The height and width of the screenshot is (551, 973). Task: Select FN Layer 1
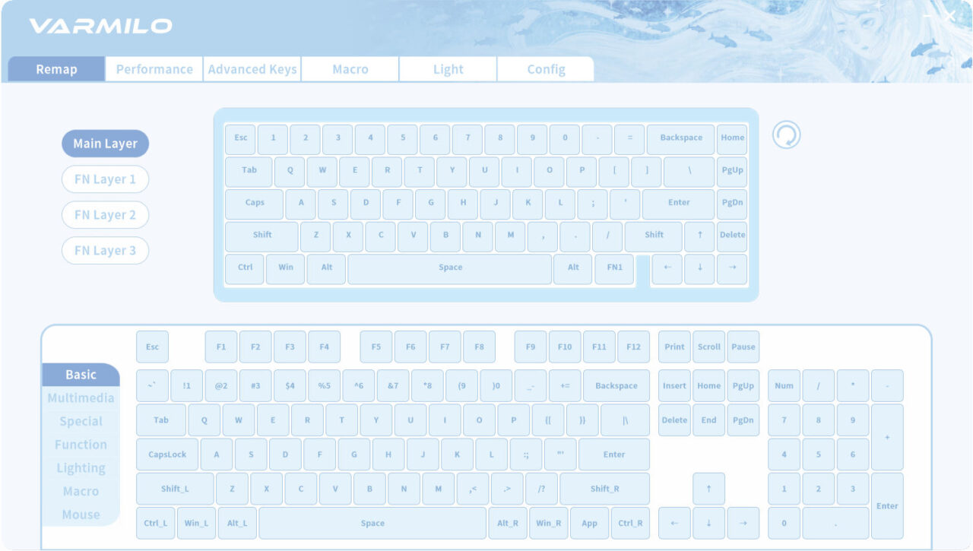coord(105,179)
